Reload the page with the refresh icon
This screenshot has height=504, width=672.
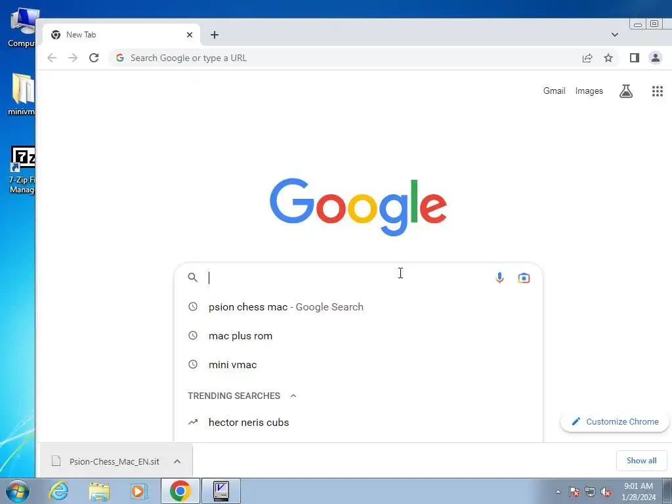click(x=94, y=58)
